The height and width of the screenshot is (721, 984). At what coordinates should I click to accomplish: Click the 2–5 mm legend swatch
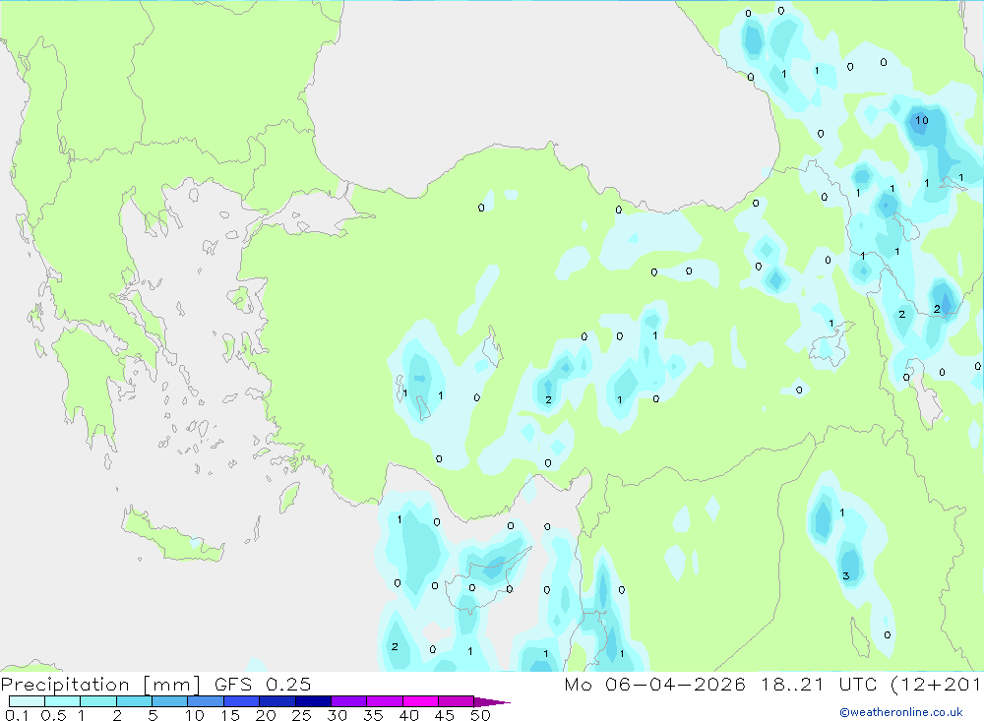tap(134, 701)
